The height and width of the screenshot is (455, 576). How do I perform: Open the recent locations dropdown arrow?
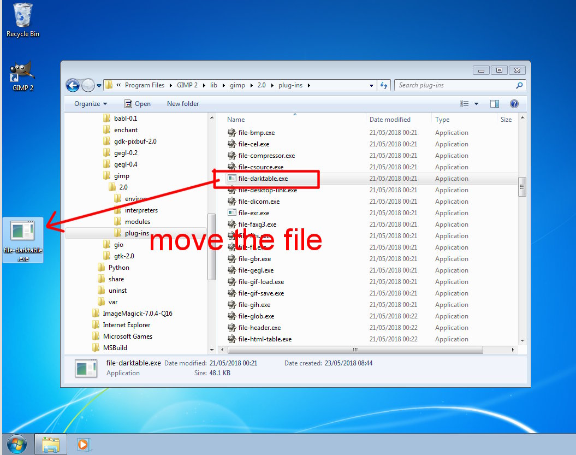(x=99, y=86)
